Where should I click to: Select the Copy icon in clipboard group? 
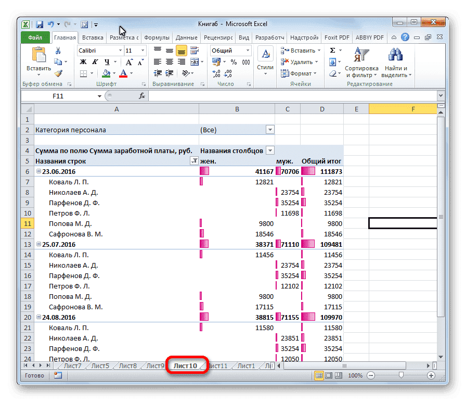57,61
